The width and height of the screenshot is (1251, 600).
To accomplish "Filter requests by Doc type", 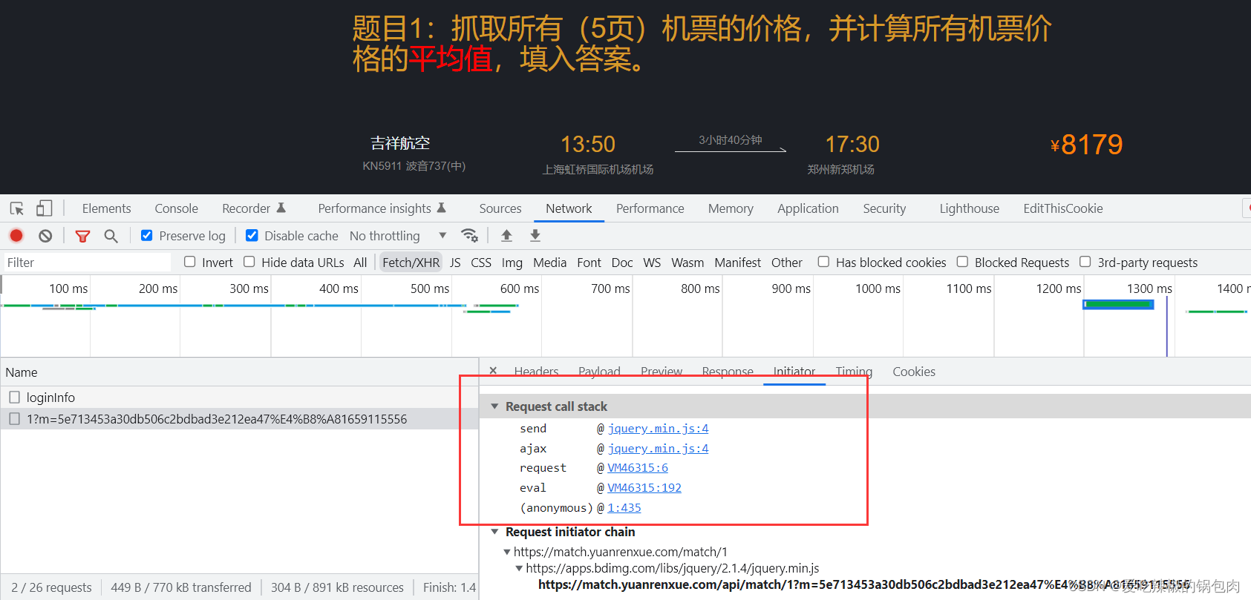I will pos(622,263).
